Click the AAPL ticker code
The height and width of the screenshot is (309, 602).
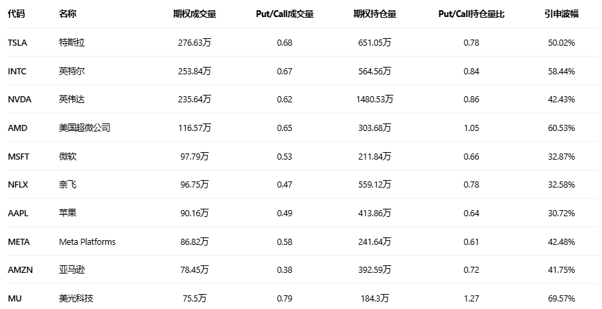click(18, 213)
